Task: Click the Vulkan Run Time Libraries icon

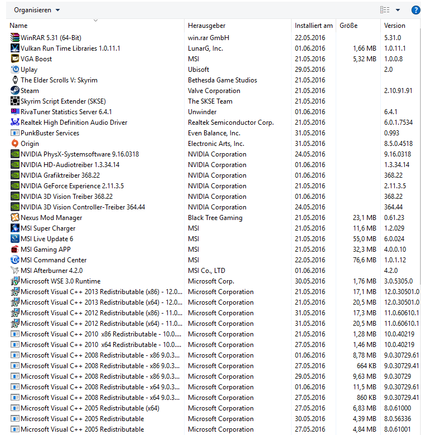Action: click(14, 48)
